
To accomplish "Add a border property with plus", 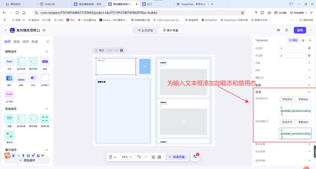I will pyautogui.click(x=309, y=63).
